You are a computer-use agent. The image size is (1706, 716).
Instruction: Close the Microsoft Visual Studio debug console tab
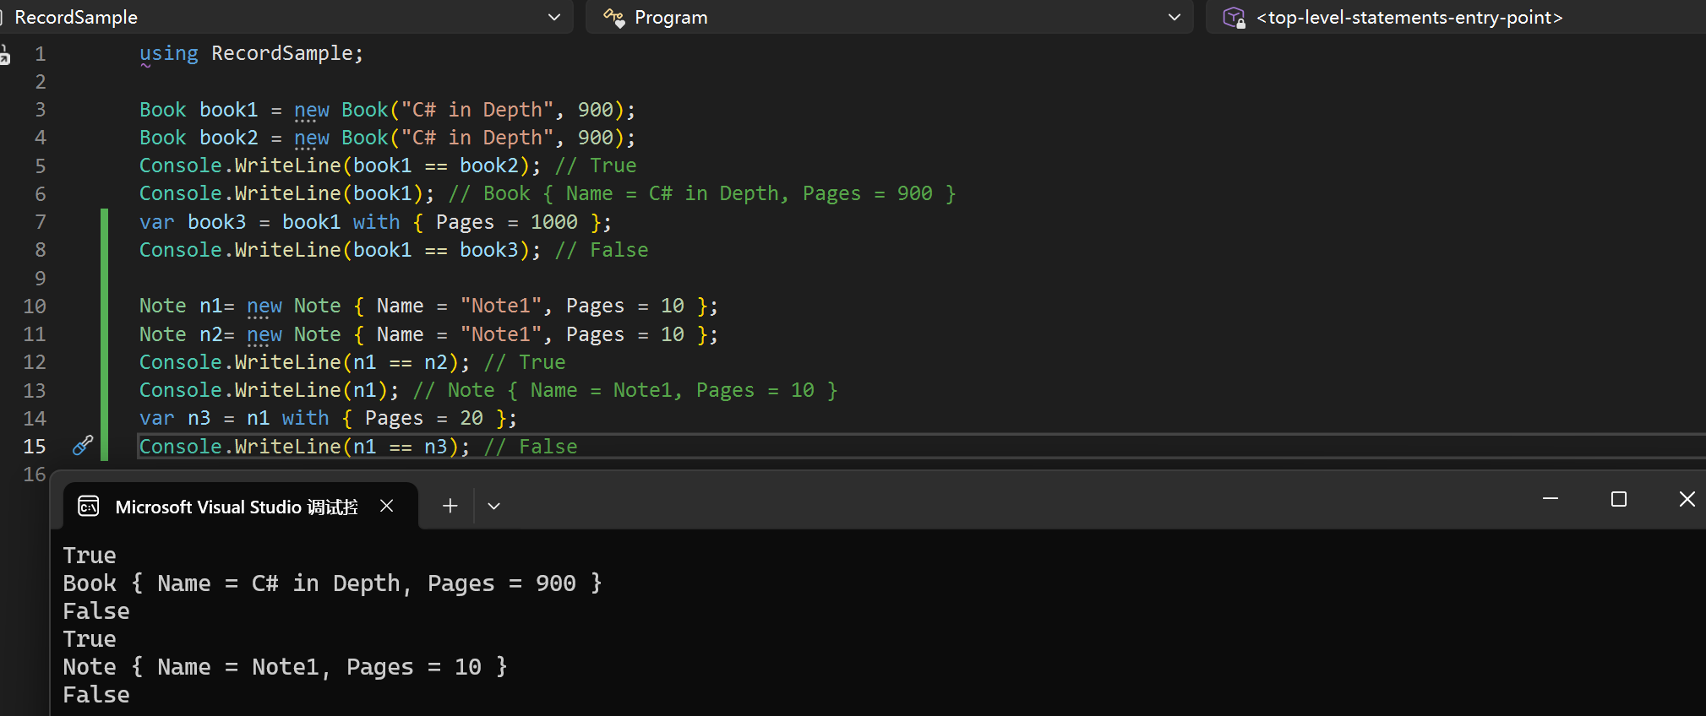[387, 506]
